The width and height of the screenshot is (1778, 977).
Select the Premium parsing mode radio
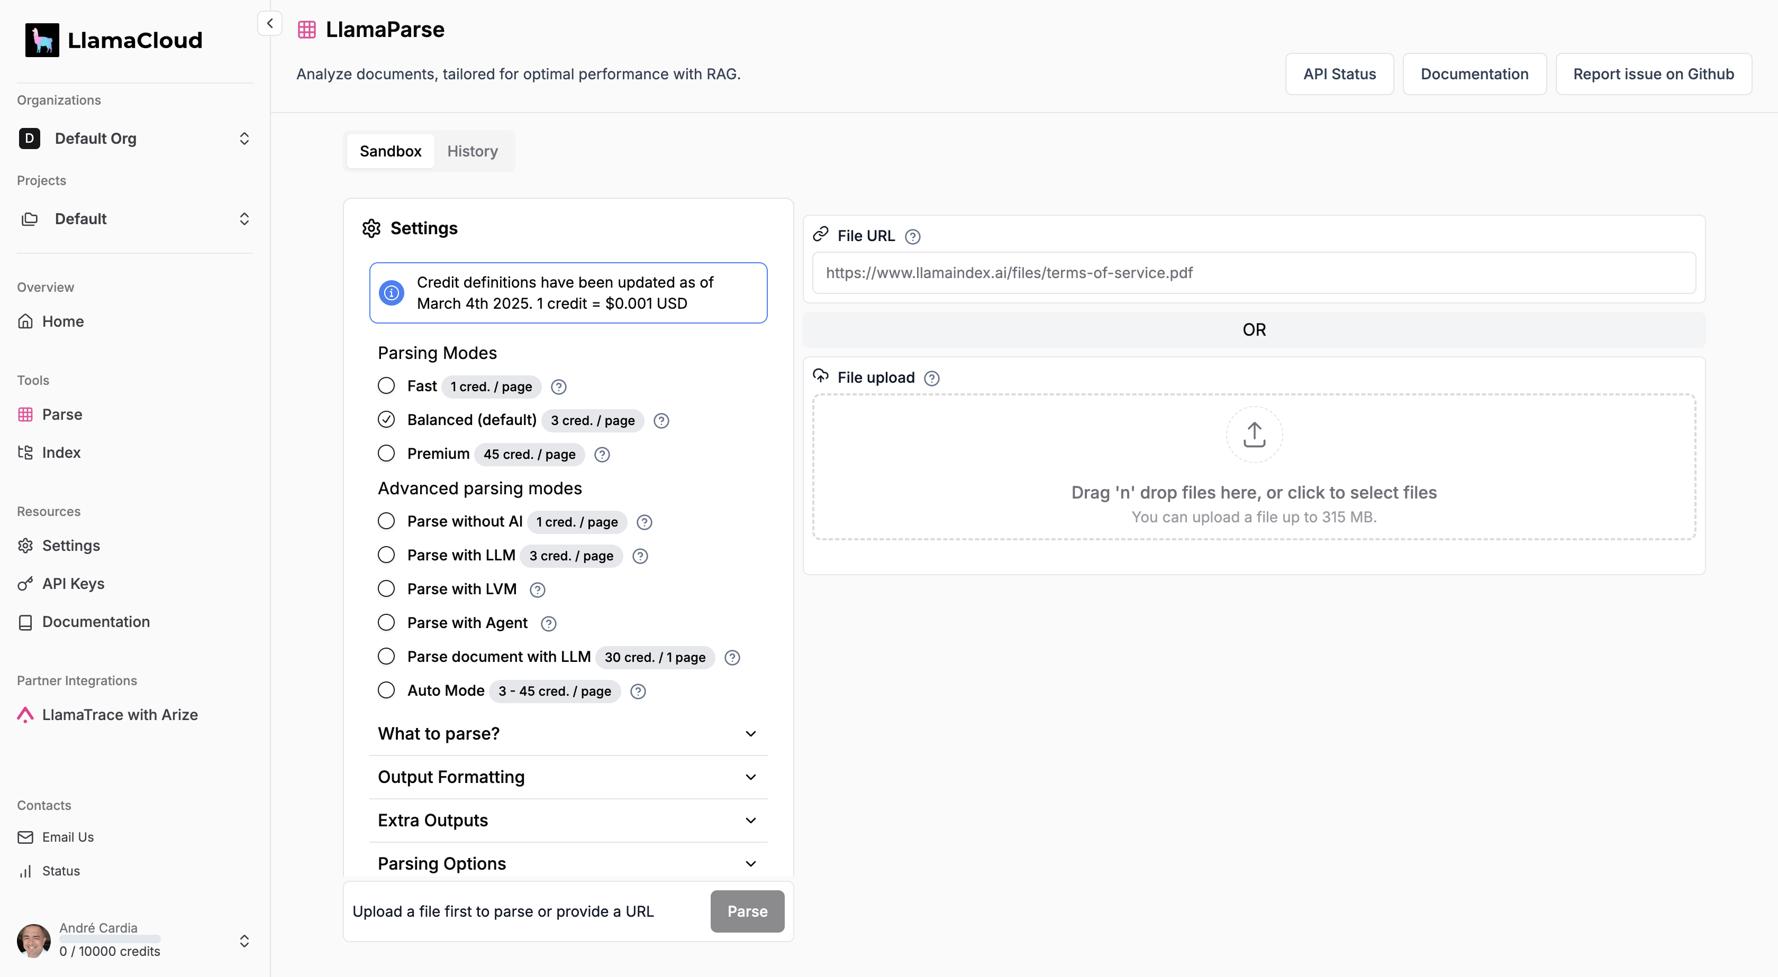[386, 454]
